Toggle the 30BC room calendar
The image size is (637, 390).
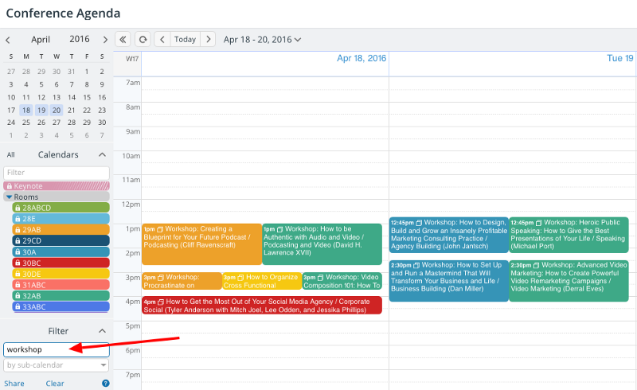point(61,263)
